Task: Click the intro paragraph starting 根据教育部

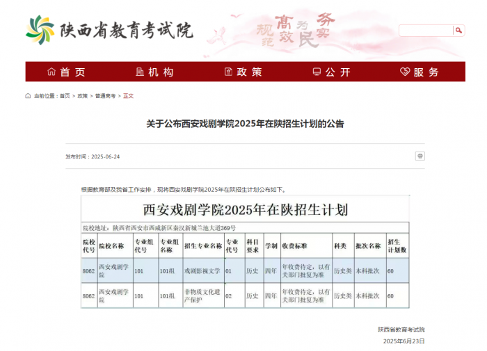Action: [184, 189]
